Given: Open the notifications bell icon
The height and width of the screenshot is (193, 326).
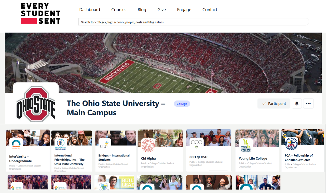Looking at the screenshot, I should 296,103.
